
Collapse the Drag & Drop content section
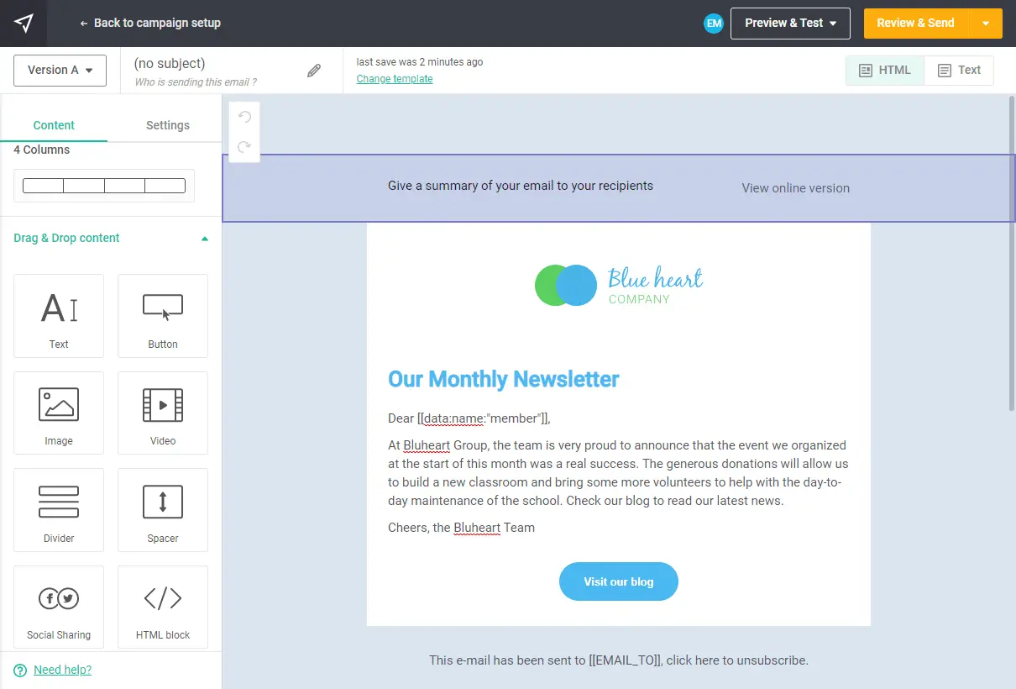pyautogui.click(x=111, y=238)
